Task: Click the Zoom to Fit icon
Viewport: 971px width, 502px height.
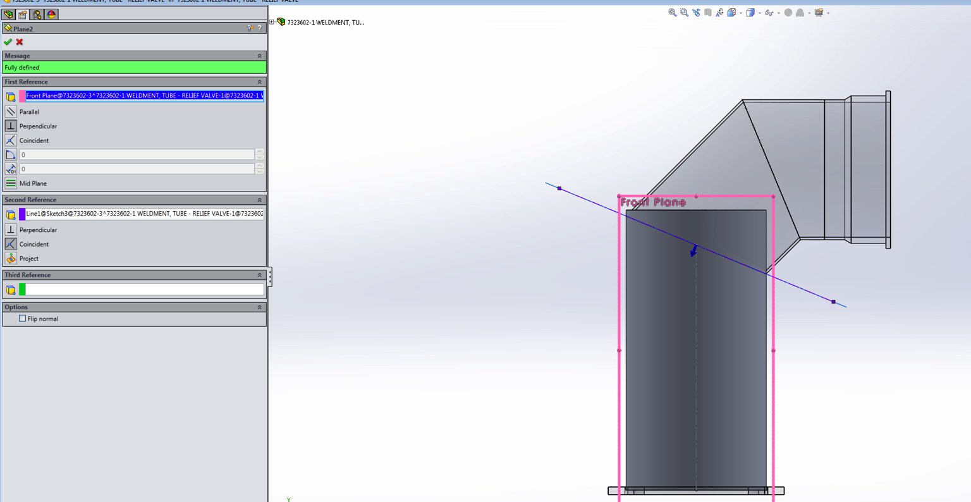Action: click(673, 12)
